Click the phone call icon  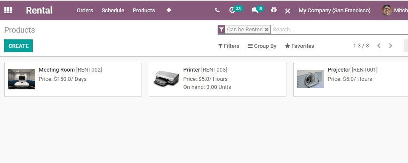pyautogui.click(x=217, y=10)
